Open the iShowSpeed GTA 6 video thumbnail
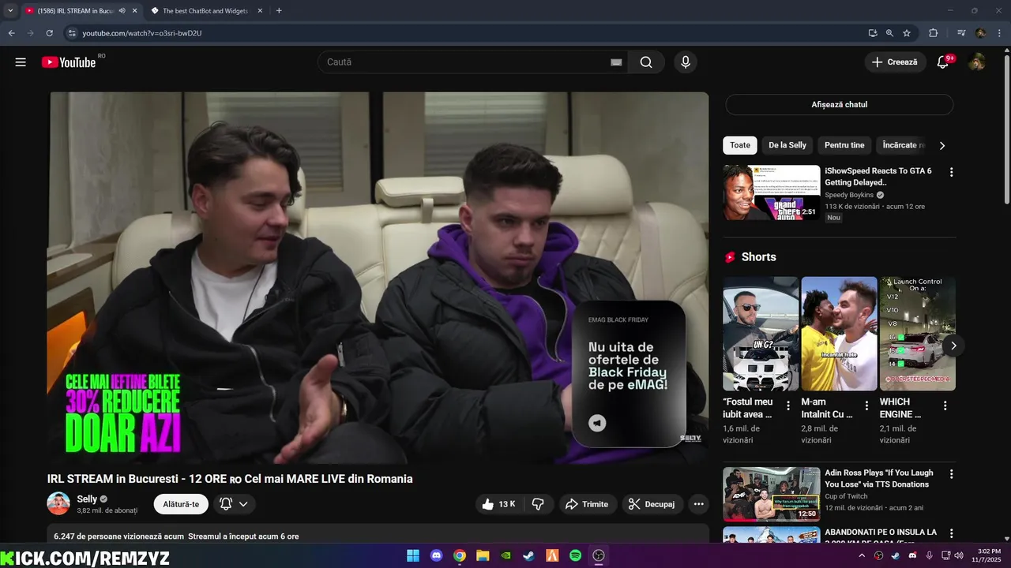This screenshot has width=1011, height=568. tap(772, 192)
